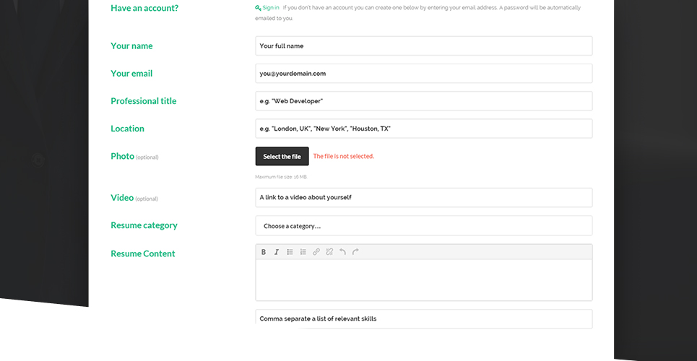
Task: Click the 'Your name' label
Action: coord(131,45)
